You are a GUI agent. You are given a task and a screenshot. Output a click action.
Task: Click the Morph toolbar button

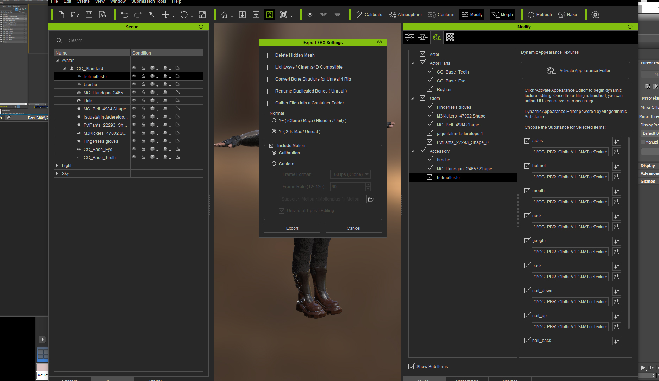point(502,14)
